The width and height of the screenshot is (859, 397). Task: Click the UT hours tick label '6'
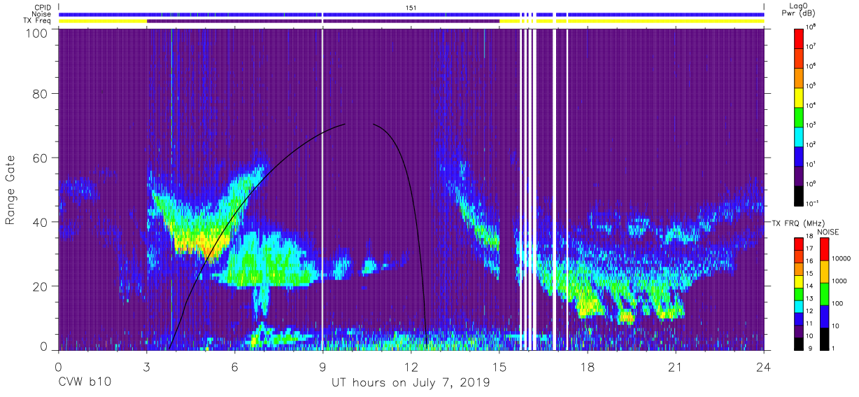pos(235,367)
